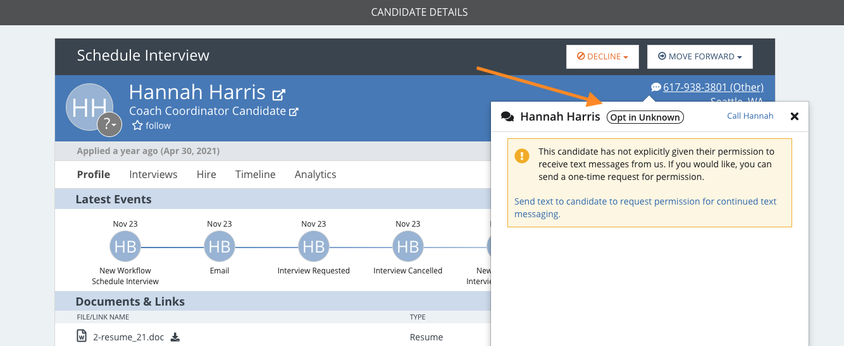The image size is (844, 346).
Task: Close the Hannah Harris messaging panel
Action: [x=795, y=116]
